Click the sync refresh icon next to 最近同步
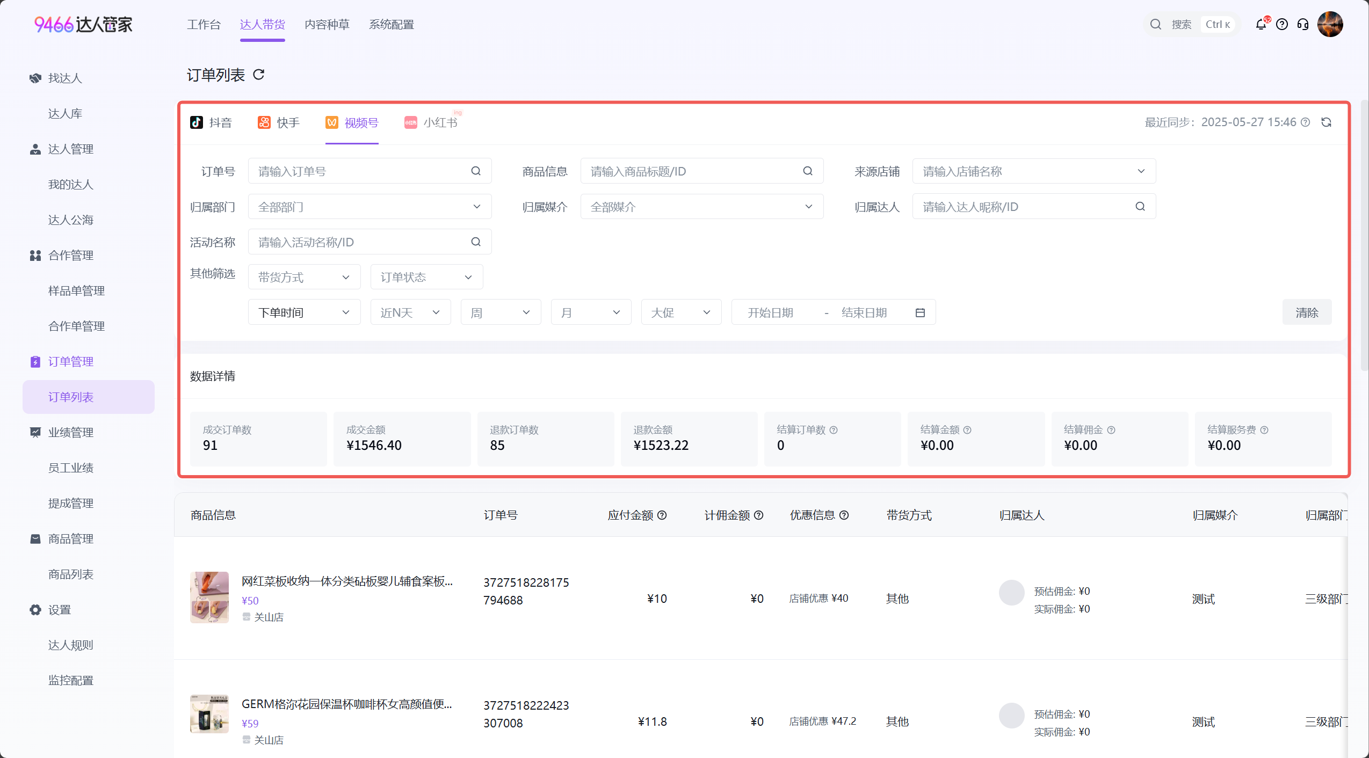Image resolution: width=1369 pixels, height=758 pixels. pyautogui.click(x=1326, y=122)
